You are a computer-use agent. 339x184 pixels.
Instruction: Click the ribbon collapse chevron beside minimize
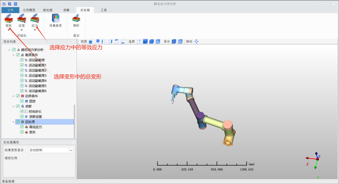click(x=315, y=4)
